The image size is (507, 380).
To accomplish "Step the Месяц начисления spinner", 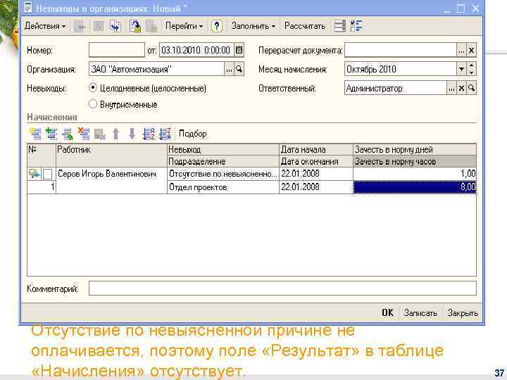I will coord(471,69).
